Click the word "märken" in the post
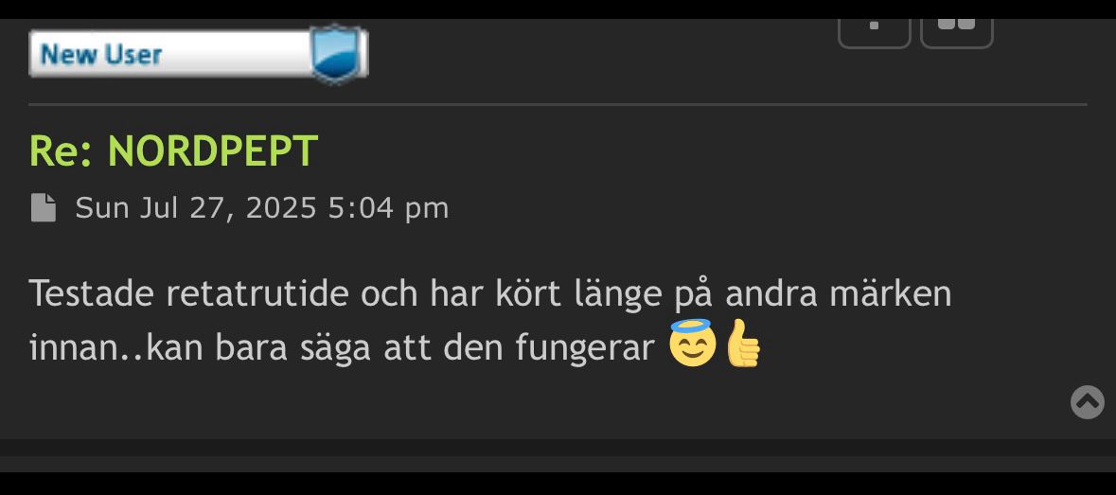The height and width of the screenshot is (495, 1116). pyautogui.click(x=891, y=293)
